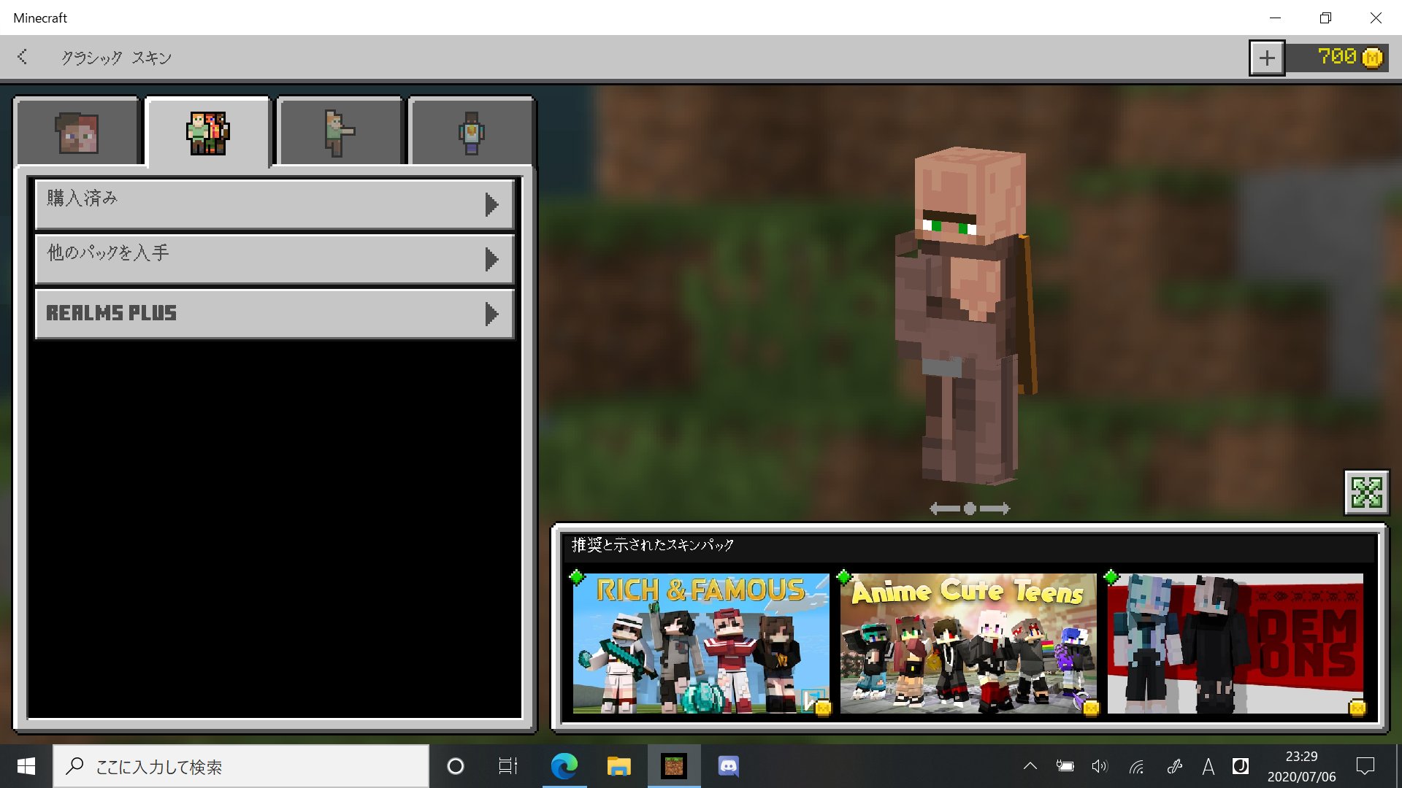Click the fullscreen preview expand icon
1402x788 pixels.
[1366, 492]
